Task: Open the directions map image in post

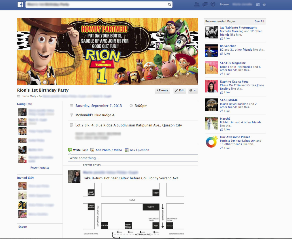Action: (x=133, y=210)
